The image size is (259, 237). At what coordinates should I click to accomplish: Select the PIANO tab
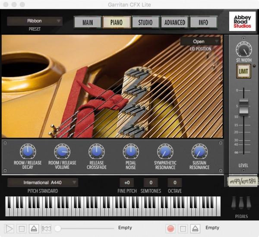click(117, 22)
